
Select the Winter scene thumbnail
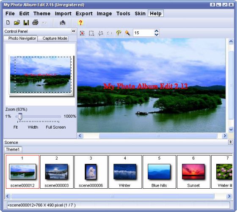click(125, 172)
